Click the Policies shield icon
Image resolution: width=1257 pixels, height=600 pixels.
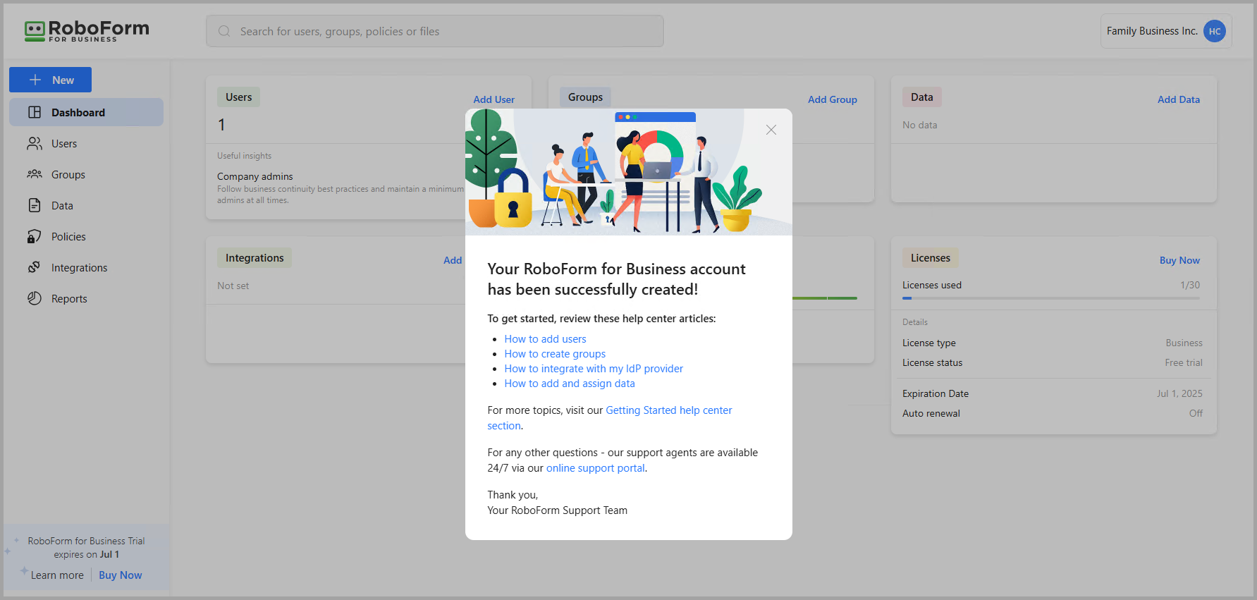coord(35,236)
